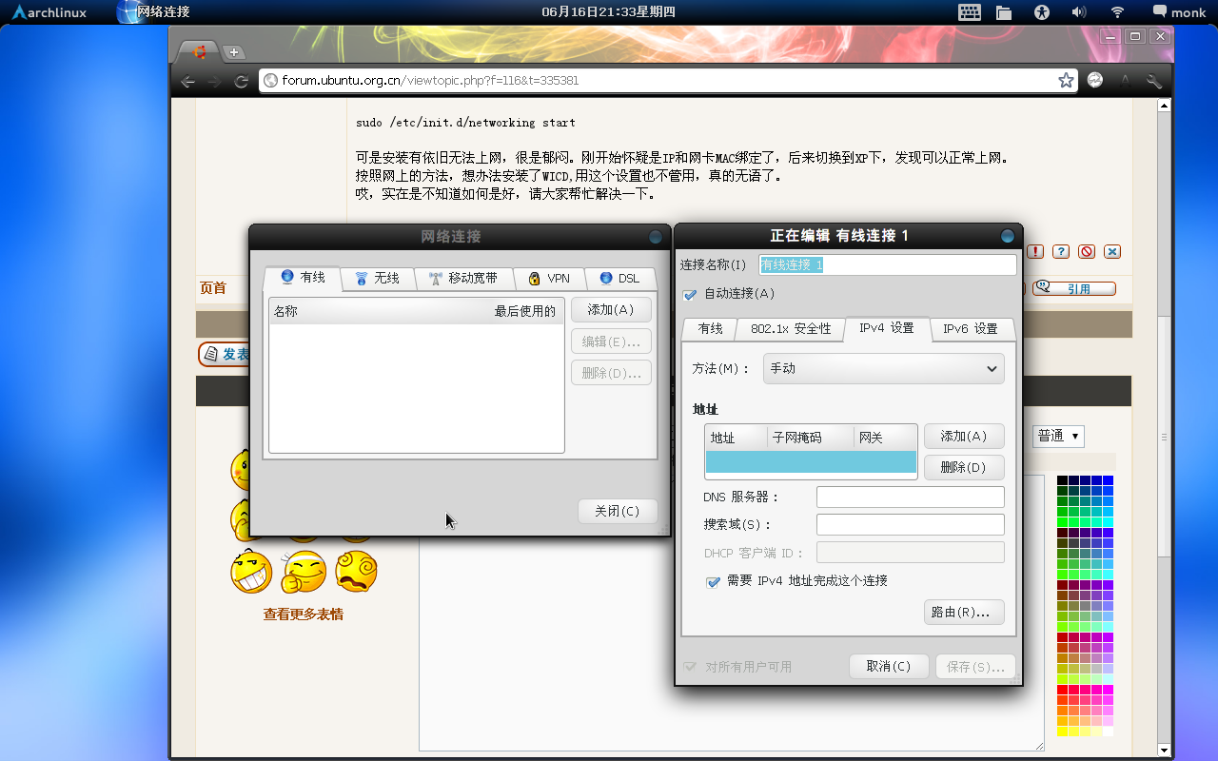This screenshot has width=1218, height=761.
Task: Open the Wi-Fi network indicator
Action: tap(1118, 11)
